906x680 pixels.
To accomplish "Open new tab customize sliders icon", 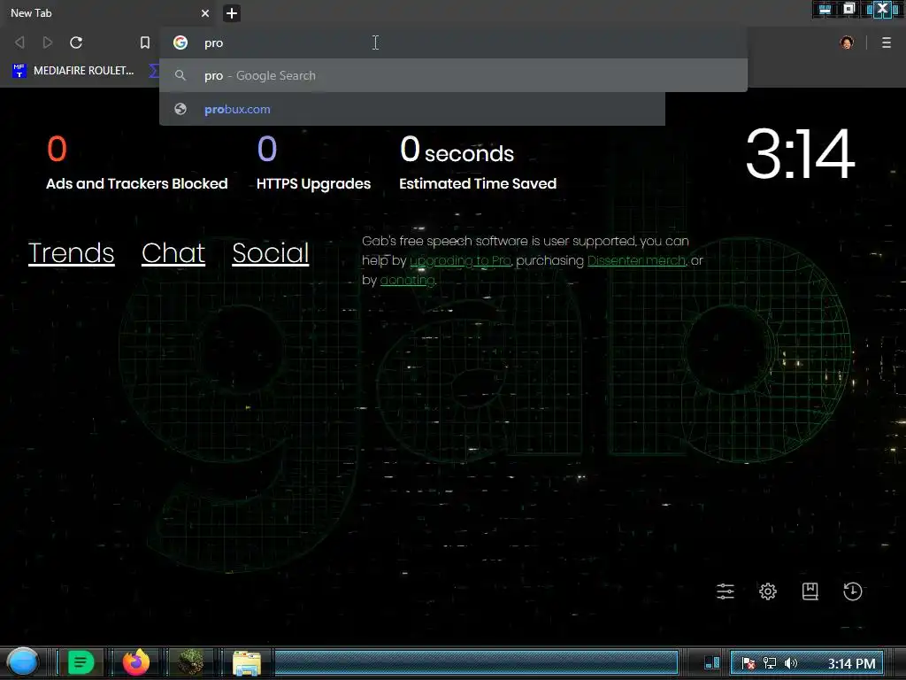I will [726, 591].
